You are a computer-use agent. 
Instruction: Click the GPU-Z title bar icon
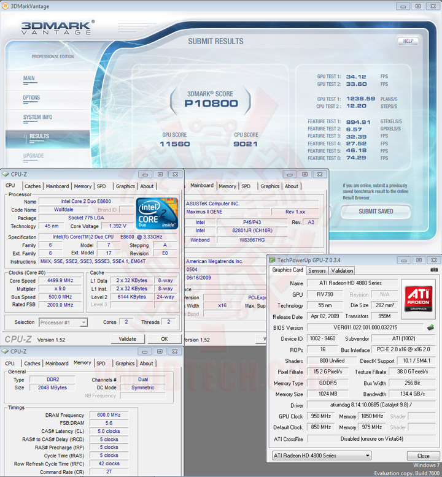coord(272,260)
